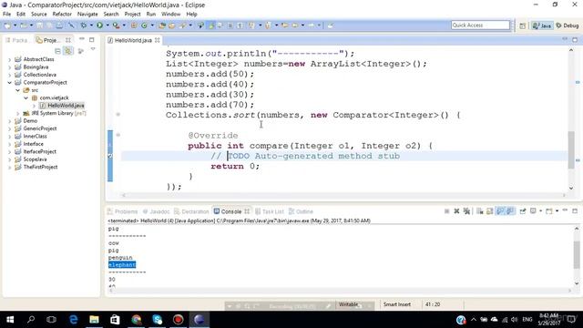
Task: Switch to the Declaration tab
Action: (191, 211)
